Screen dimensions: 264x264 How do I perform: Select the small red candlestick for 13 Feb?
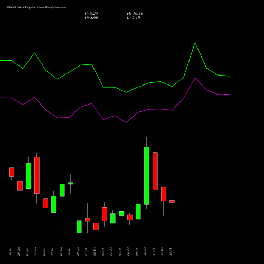click(172, 201)
